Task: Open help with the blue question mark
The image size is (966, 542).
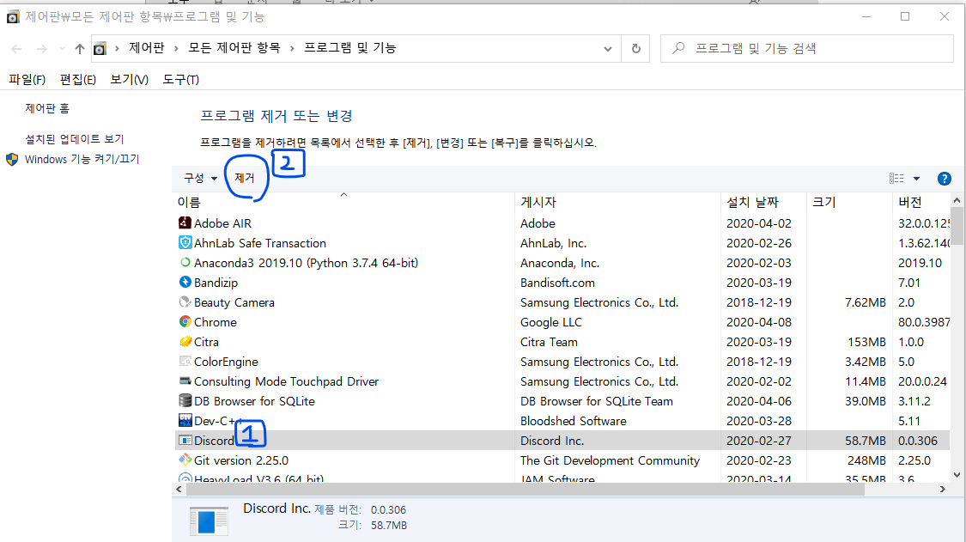Action: 944,178
